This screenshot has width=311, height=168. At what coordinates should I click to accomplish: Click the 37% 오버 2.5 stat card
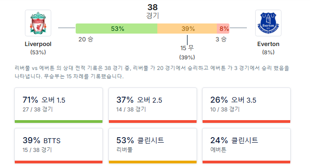[153, 105]
